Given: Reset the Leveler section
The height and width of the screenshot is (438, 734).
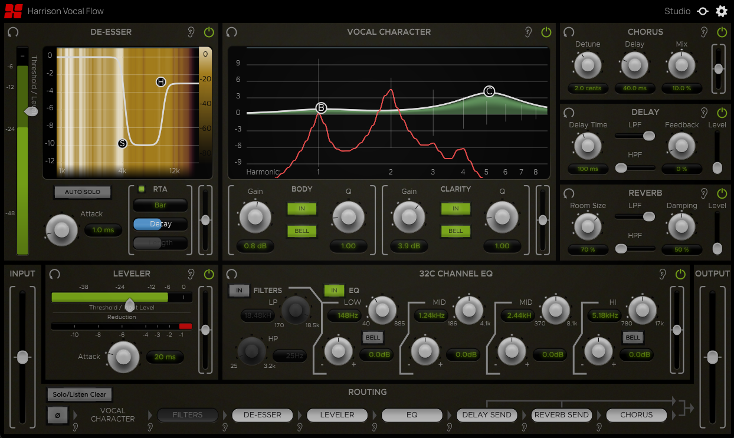Looking at the screenshot, I should 55,274.
